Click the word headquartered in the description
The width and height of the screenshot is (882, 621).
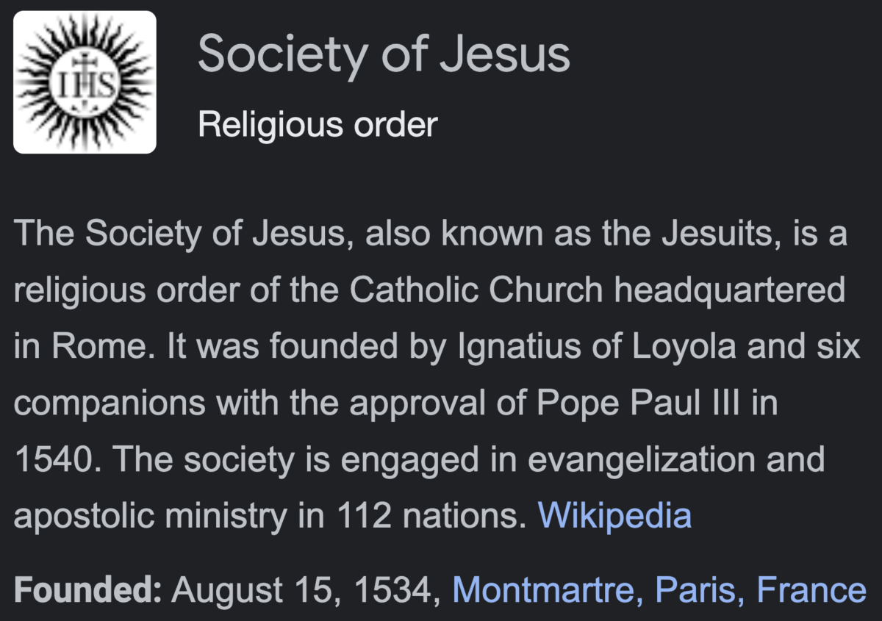pyautogui.click(x=729, y=292)
